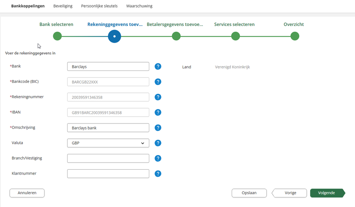Viewport: 355px width, 207px height.
Task: Open the Klantnummer help icon
Action: click(x=158, y=174)
